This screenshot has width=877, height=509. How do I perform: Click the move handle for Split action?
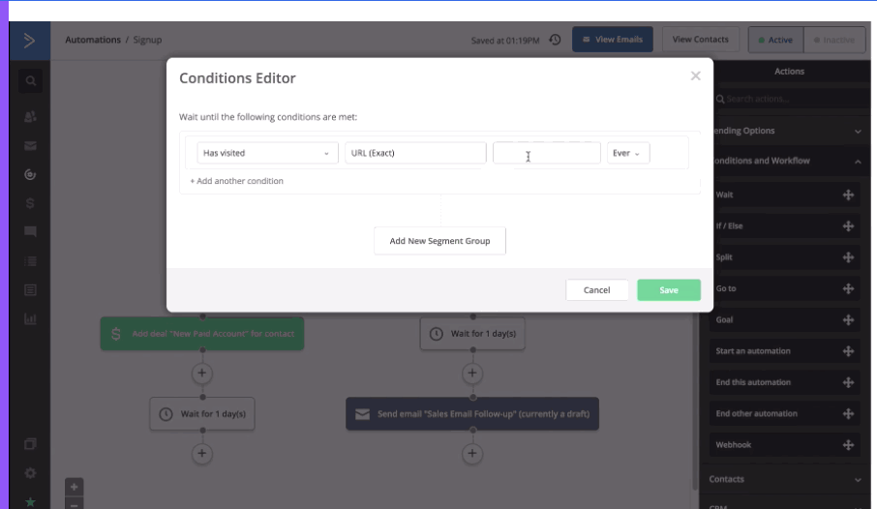pyautogui.click(x=848, y=257)
